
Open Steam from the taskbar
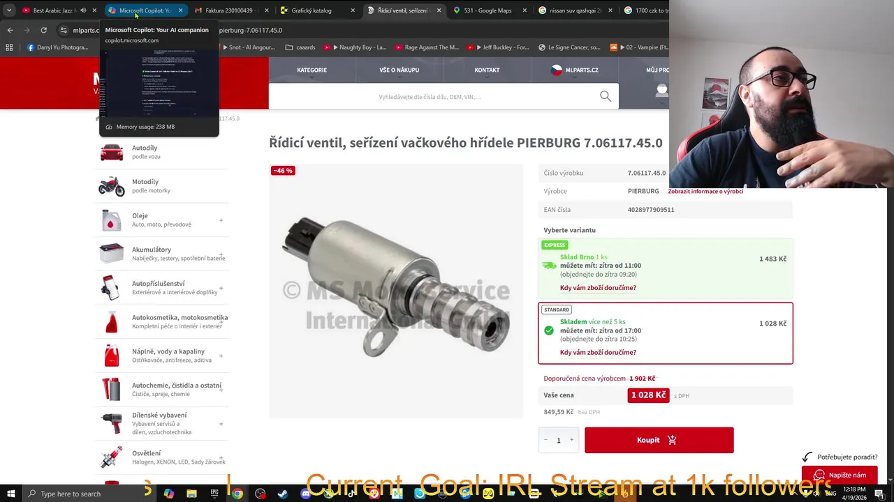tap(283, 494)
